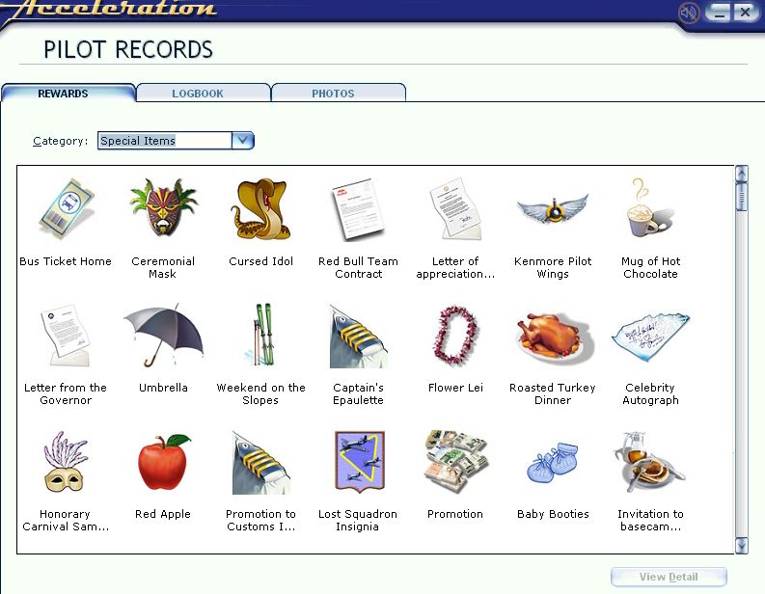The width and height of the screenshot is (765, 594).
Task: Pick the Red Apple icon
Action: (163, 462)
